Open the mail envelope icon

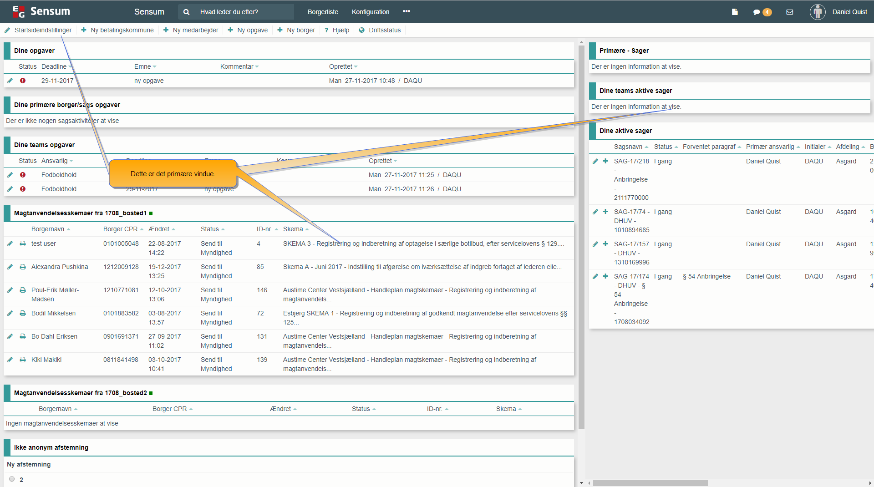coord(790,12)
